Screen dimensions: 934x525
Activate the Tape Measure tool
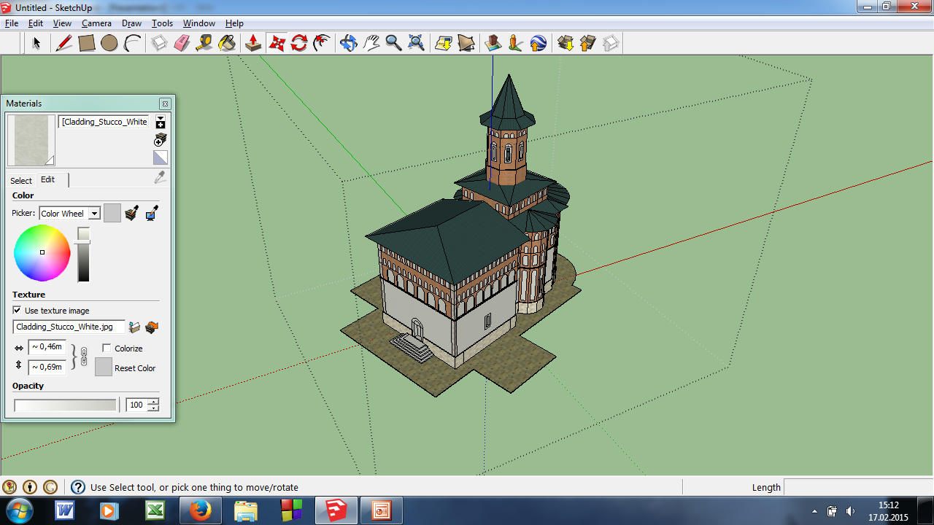(x=204, y=44)
